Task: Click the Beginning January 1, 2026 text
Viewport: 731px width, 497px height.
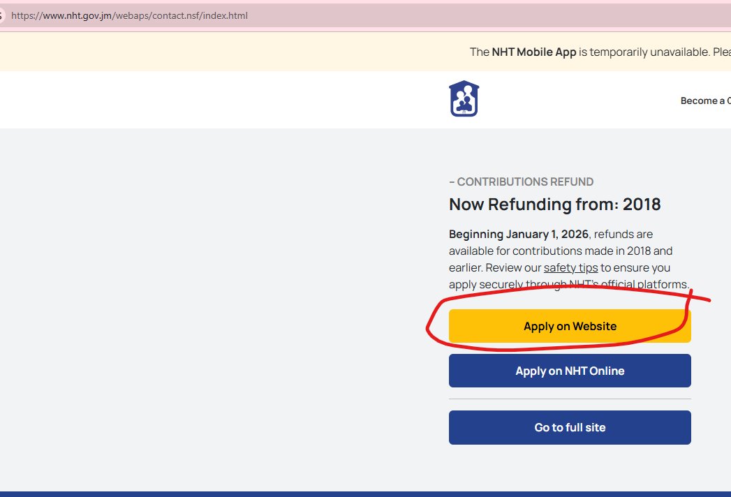Action: (519, 234)
